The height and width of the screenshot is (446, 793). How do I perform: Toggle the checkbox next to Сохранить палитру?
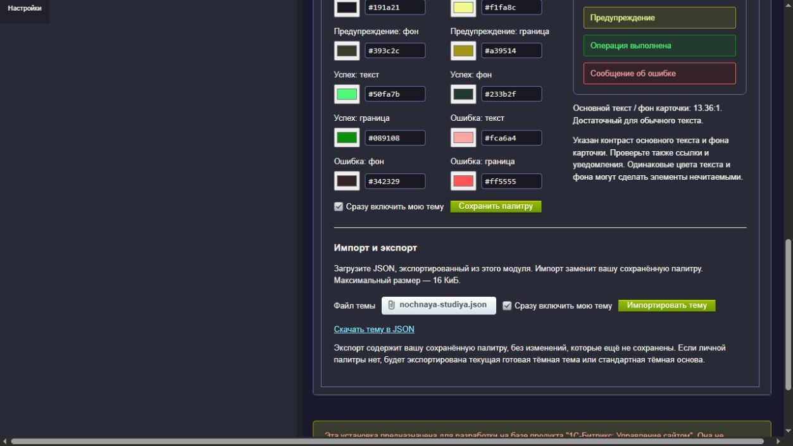[339, 206]
